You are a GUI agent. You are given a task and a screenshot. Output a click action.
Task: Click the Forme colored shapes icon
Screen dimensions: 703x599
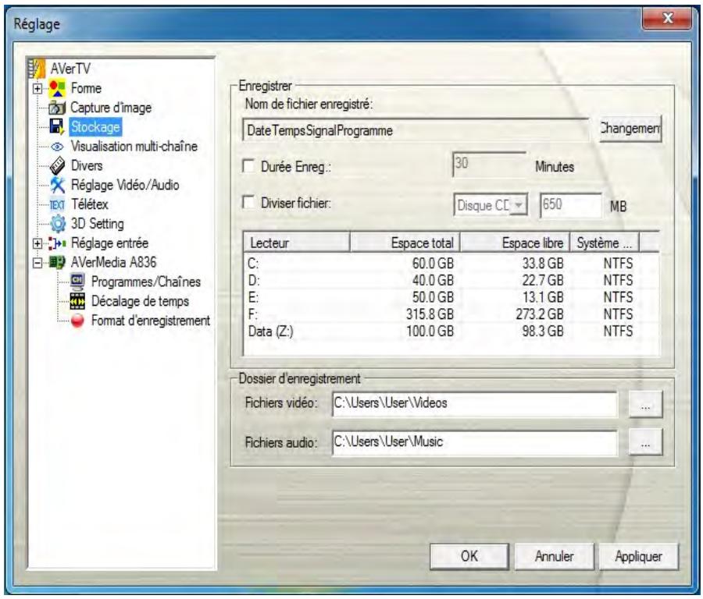pos(57,88)
